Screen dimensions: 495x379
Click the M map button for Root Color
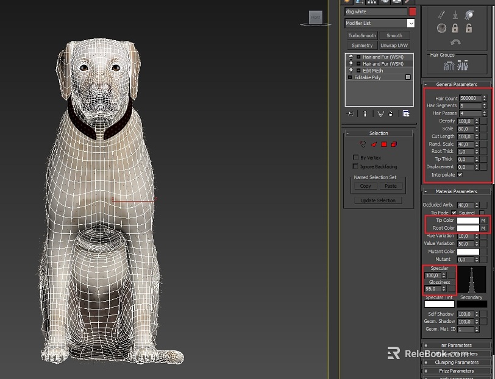483,228
